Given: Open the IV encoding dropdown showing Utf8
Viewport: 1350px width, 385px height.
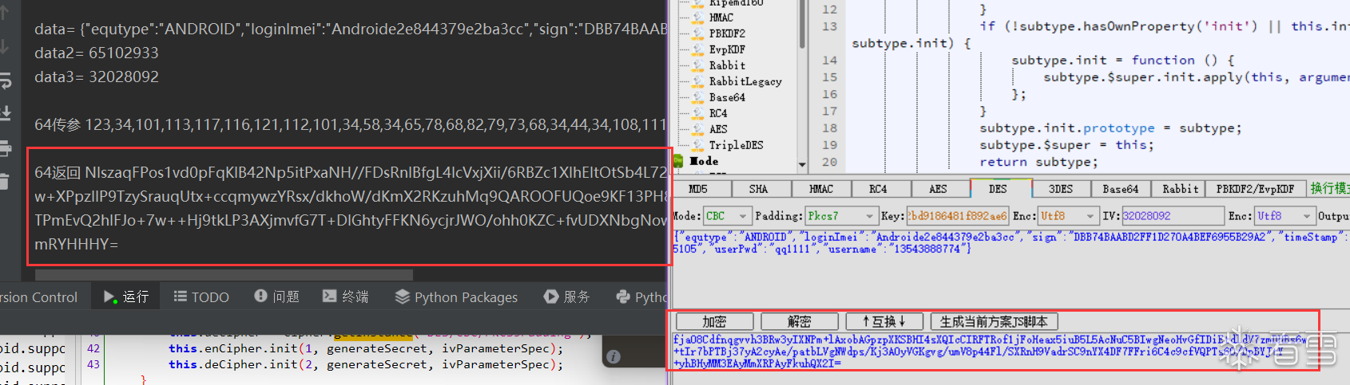Looking at the screenshot, I should pos(1284,216).
